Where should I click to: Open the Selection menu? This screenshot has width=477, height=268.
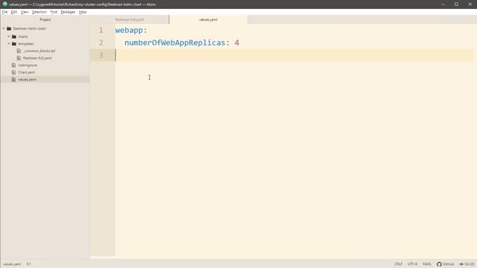pos(40,12)
